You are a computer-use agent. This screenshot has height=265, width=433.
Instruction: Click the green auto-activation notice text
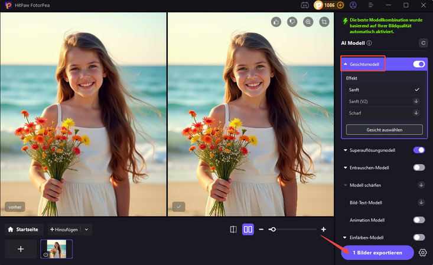(386, 25)
